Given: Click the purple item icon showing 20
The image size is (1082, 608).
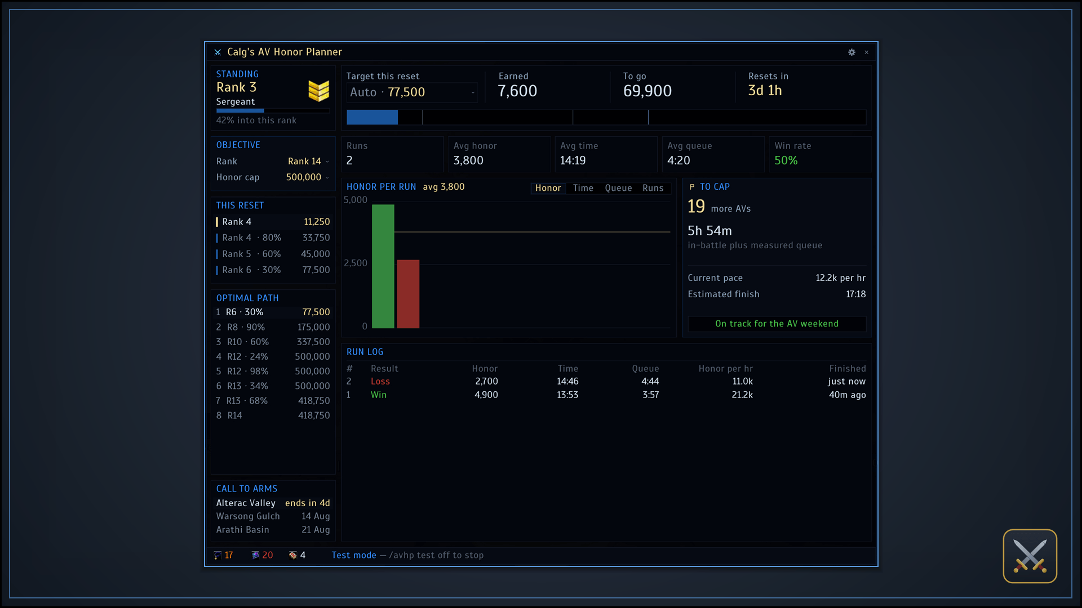Looking at the screenshot, I should coord(255,555).
